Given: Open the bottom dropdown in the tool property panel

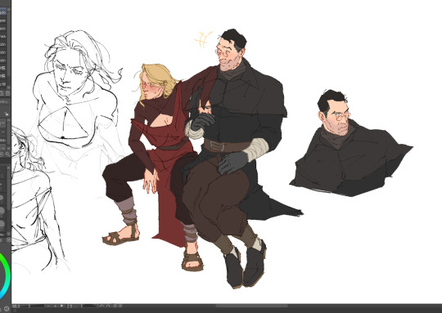Looking at the screenshot, I should click(3, 149).
